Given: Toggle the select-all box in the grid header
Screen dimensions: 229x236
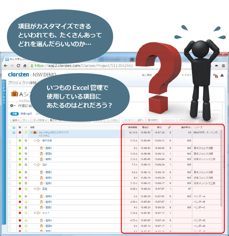Looking at the screenshot, I should click(x=14, y=127).
